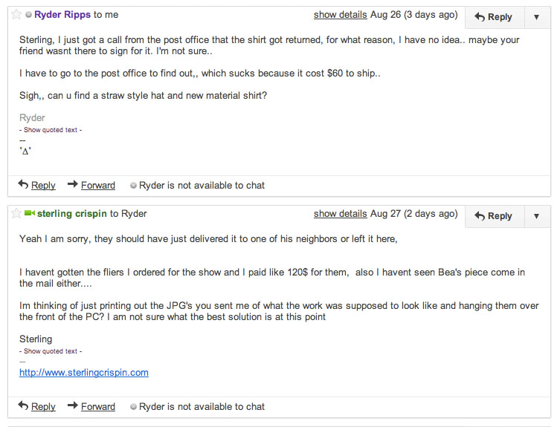This screenshot has width=560, height=427.
Task: Click forward arrow icon below Sterling's message
Action: (73, 405)
